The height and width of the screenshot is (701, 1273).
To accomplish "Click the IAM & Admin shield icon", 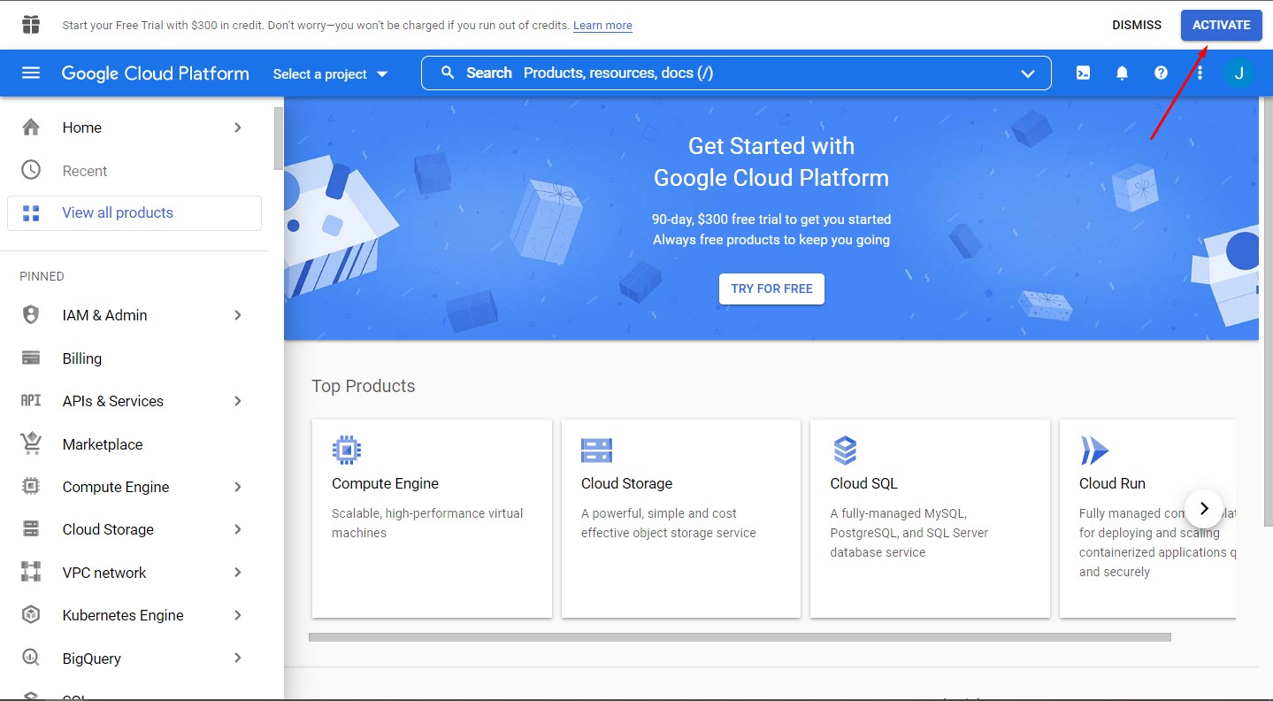I will [31, 315].
